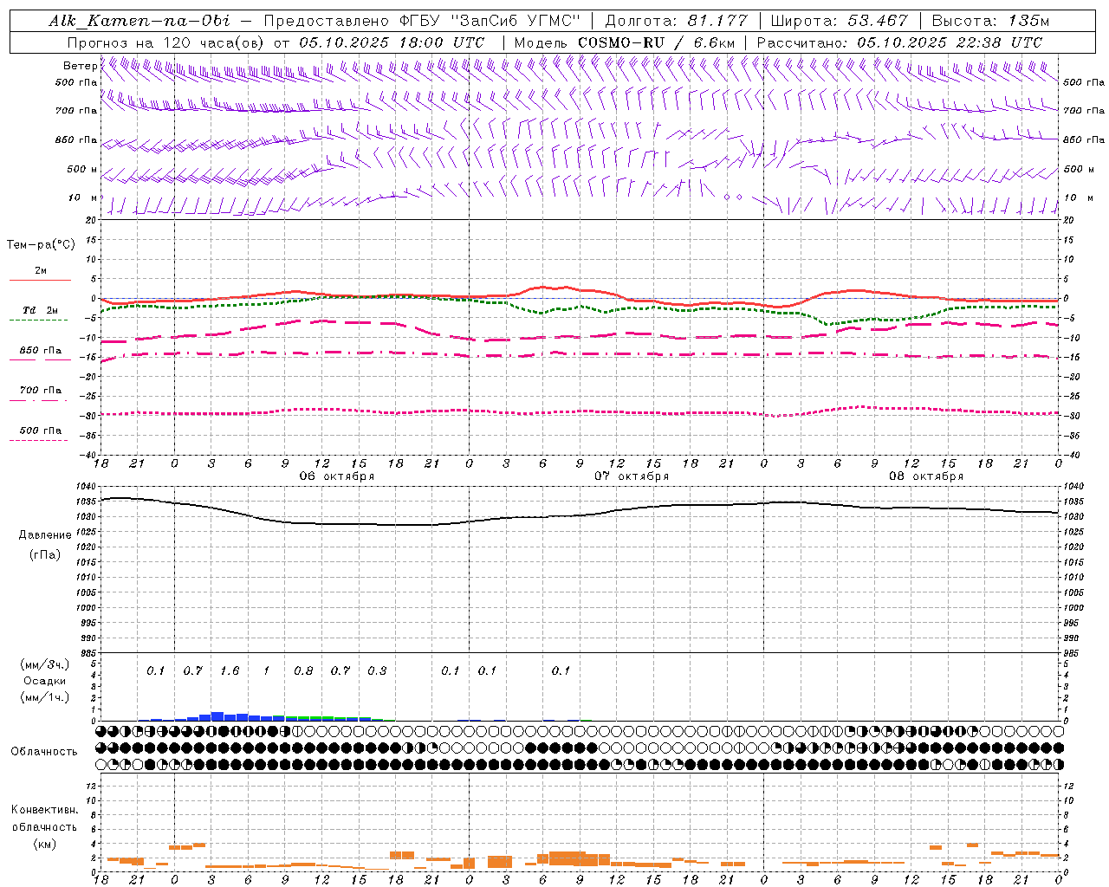Click the Ветер panel label
Viewport: 1109px width, 887px height.
point(80,66)
